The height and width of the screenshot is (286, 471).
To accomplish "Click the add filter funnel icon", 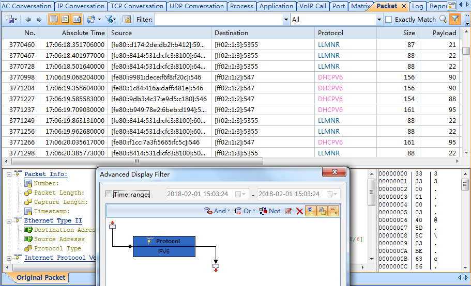I will point(111,20).
